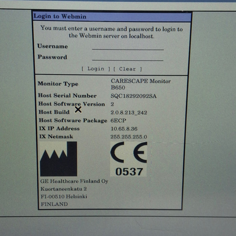Select netmask value '255.255.255.0'
236x236 pixels.
[x=129, y=137]
